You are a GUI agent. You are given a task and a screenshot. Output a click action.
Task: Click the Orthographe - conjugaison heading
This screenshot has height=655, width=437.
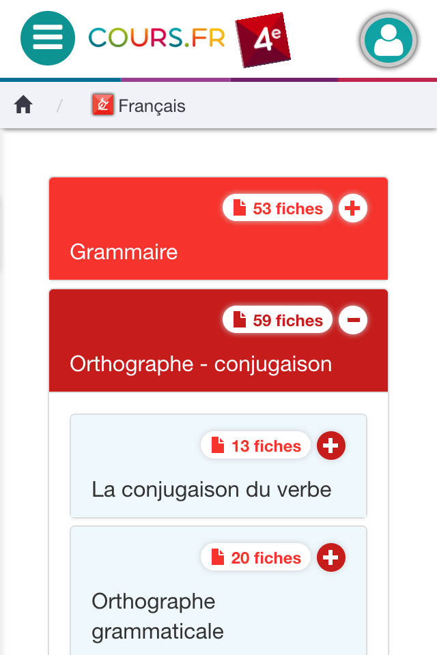tap(201, 364)
